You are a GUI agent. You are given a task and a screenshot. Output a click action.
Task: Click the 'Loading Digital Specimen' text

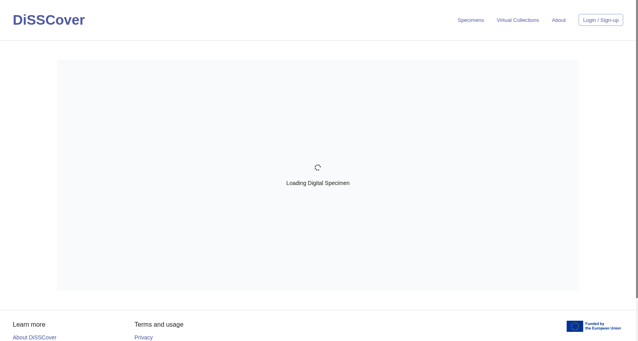click(x=318, y=183)
